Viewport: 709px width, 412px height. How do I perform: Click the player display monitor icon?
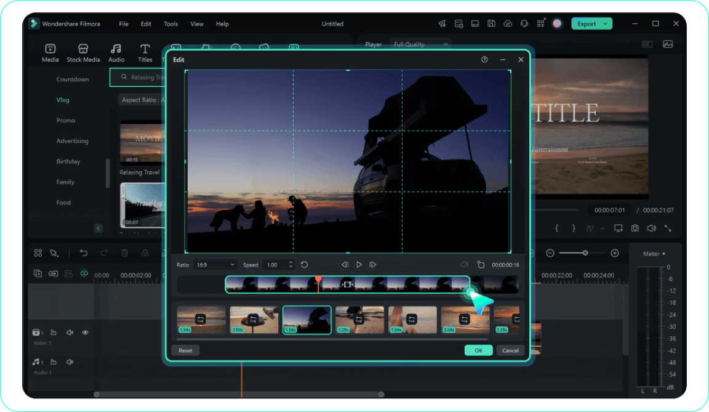(618, 228)
